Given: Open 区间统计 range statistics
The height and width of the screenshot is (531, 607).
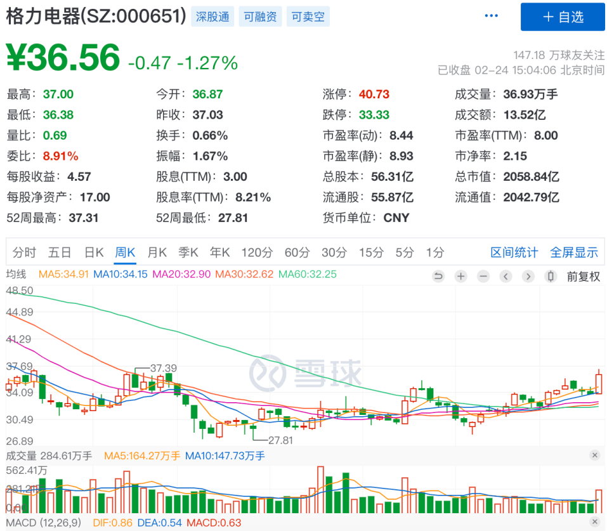Looking at the screenshot, I should 514,252.
